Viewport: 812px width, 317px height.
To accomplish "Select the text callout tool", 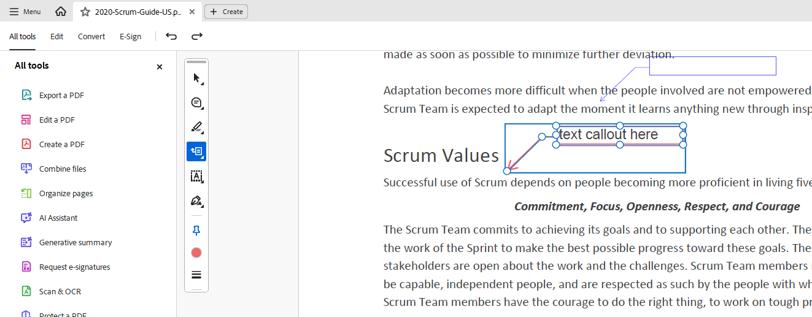I will pos(196,151).
